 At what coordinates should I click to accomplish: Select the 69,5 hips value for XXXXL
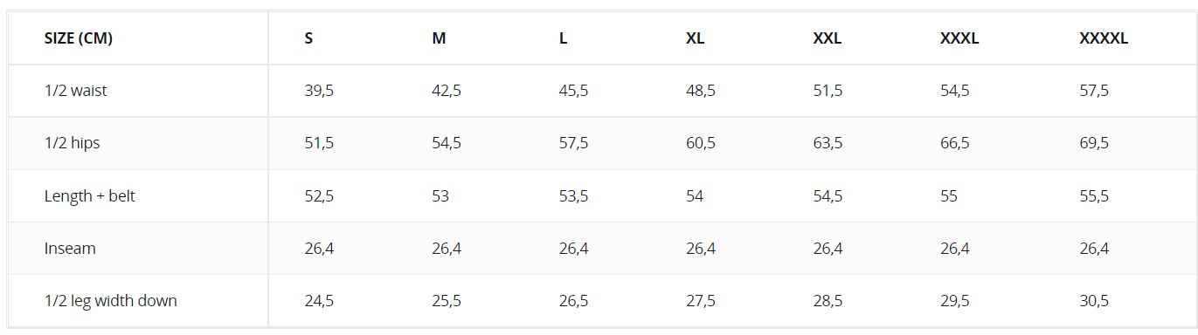click(x=1094, y=143)
